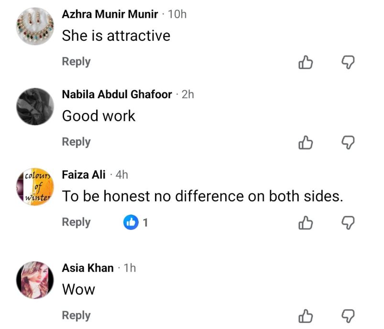Open Azhra Munir Munir's profile name
384x329 pixels.
(x=110, y=14)
